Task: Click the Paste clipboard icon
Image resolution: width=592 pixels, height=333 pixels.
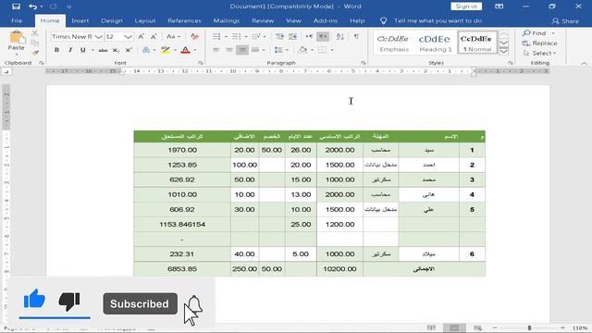Action: [x=17, y=37]
